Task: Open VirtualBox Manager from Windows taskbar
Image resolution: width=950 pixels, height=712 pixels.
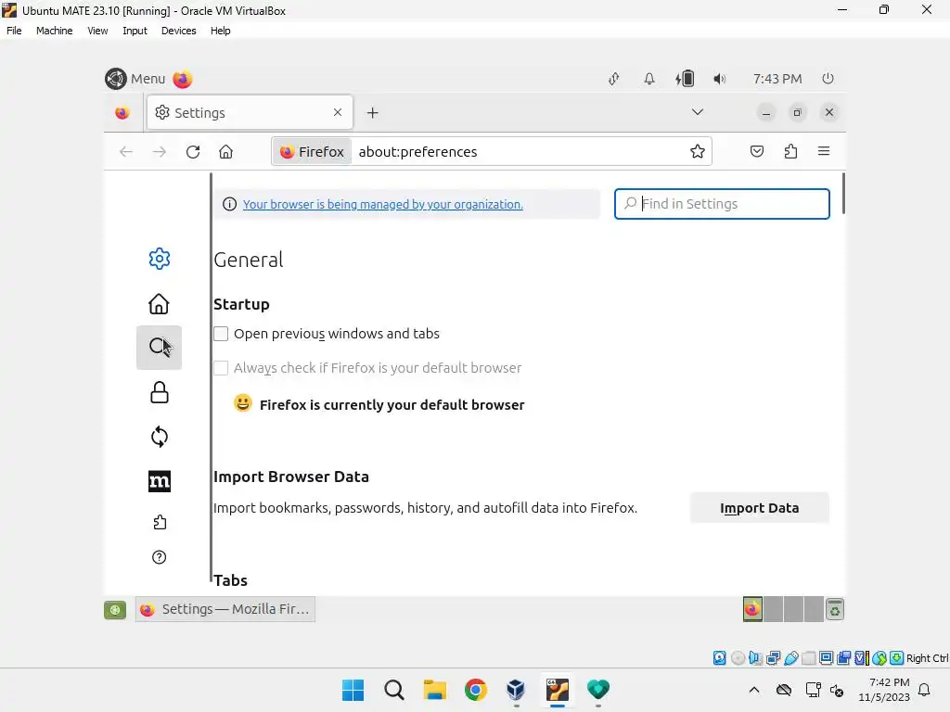Action: pos(516,690)
